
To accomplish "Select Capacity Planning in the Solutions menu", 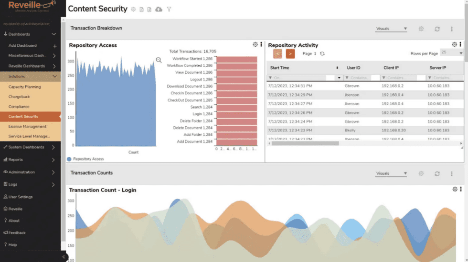I will click(25, 87).
